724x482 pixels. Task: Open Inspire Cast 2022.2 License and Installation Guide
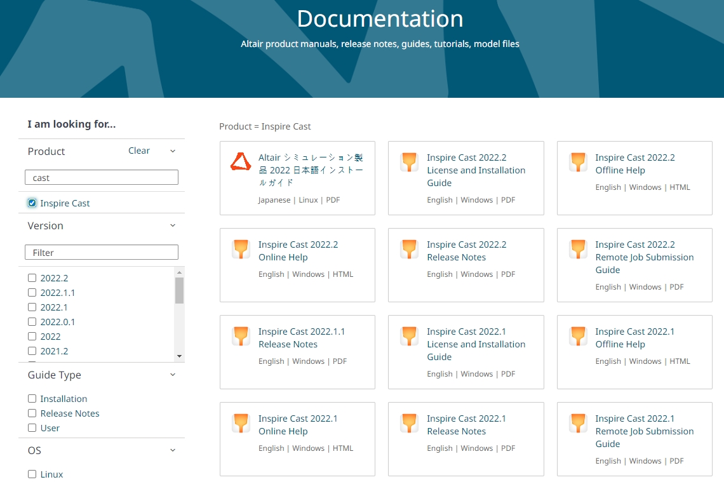476,170
